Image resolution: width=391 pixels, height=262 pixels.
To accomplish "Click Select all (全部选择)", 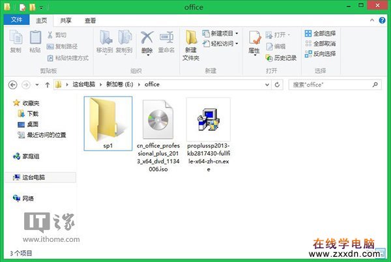I will [320, 33].
